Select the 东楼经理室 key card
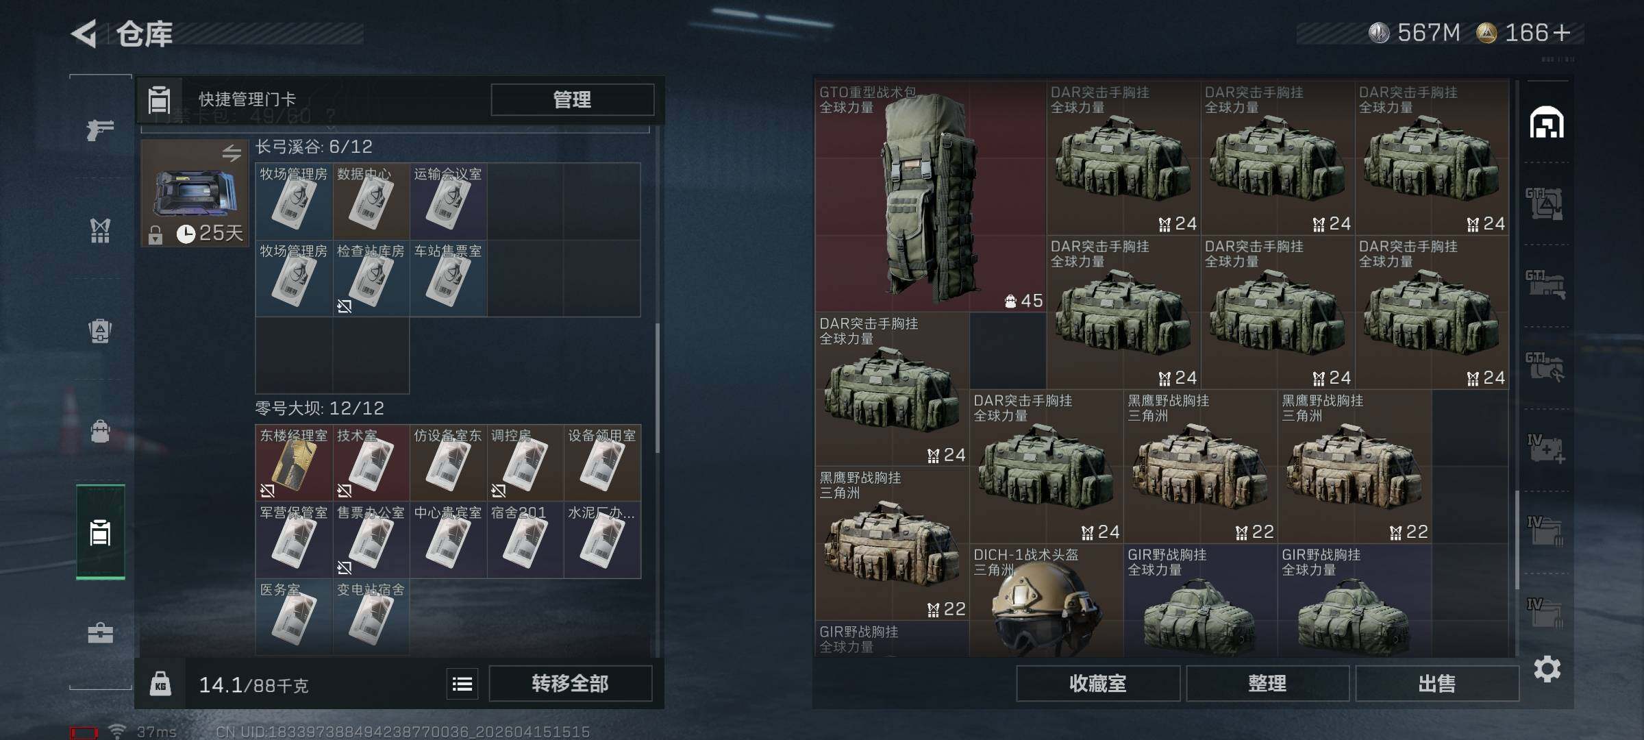This screenshot has height=740, width=1644. coord(294,463)
